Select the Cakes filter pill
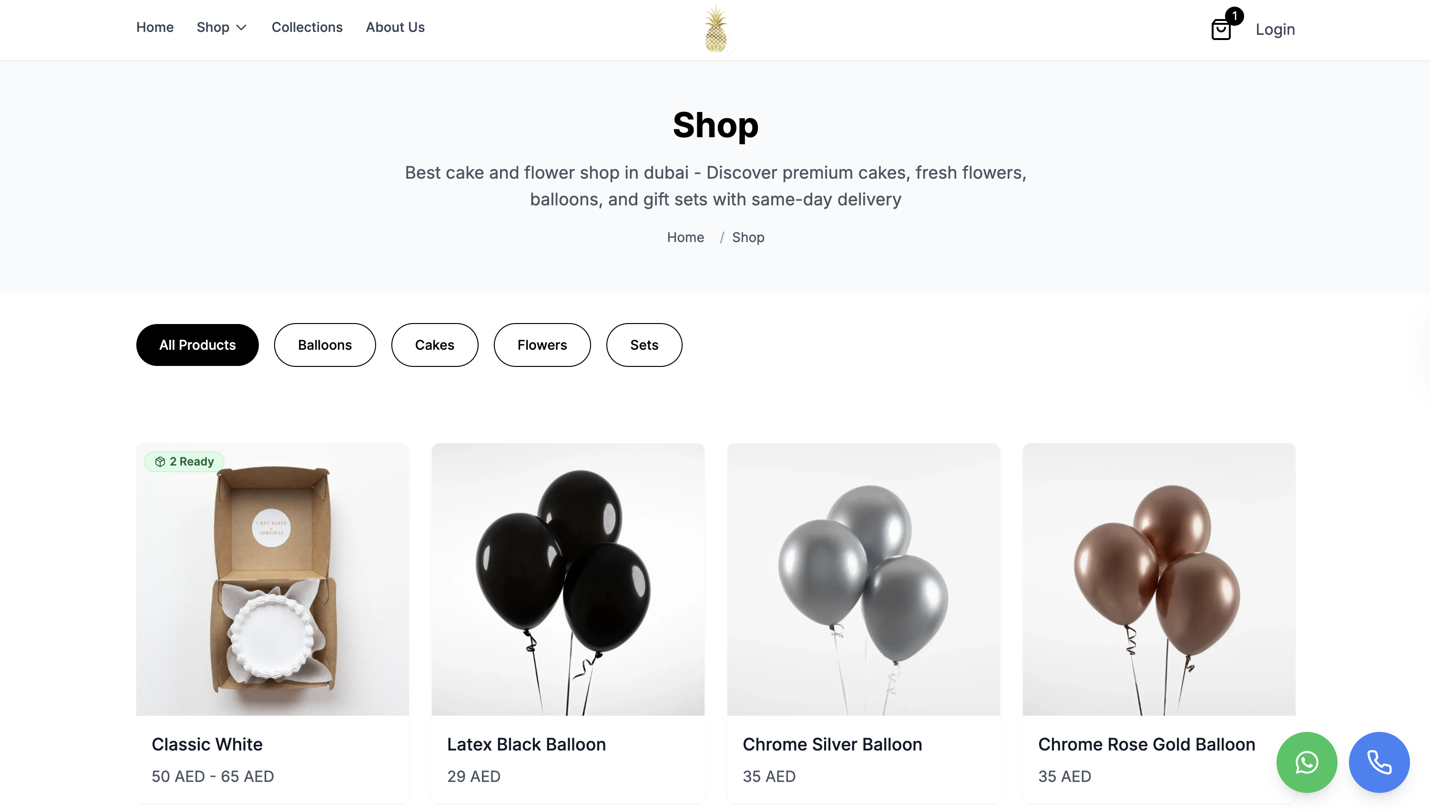This screenshot has height=811, width=1430. pos(435,345)
